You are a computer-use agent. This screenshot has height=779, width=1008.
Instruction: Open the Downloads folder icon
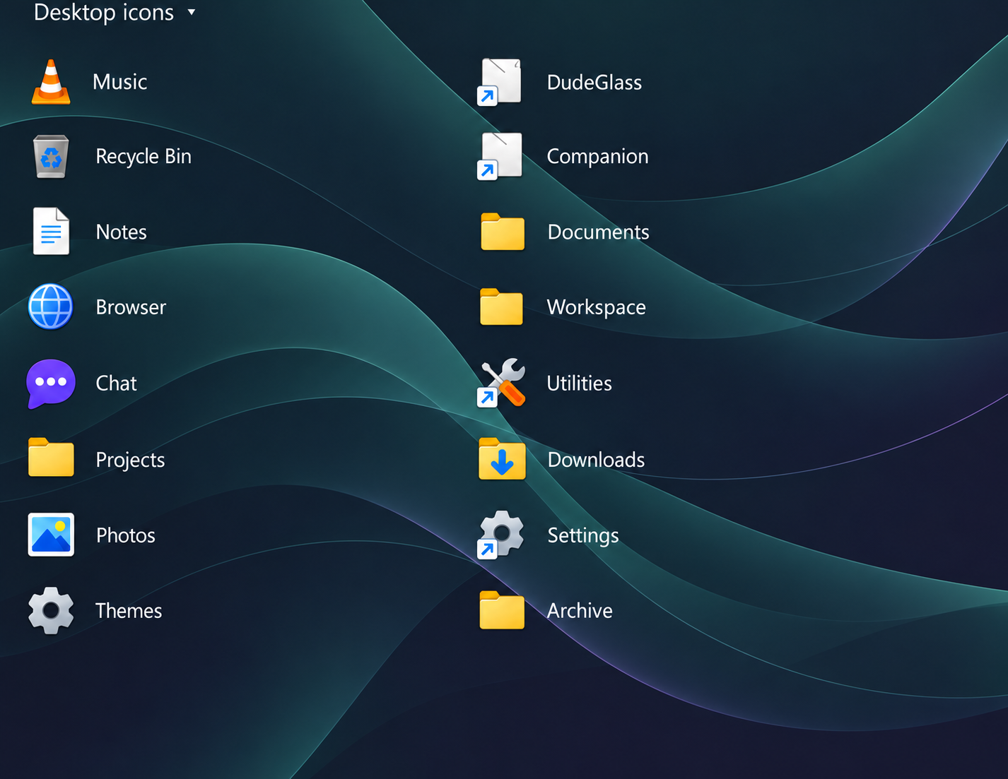(502, 459)
